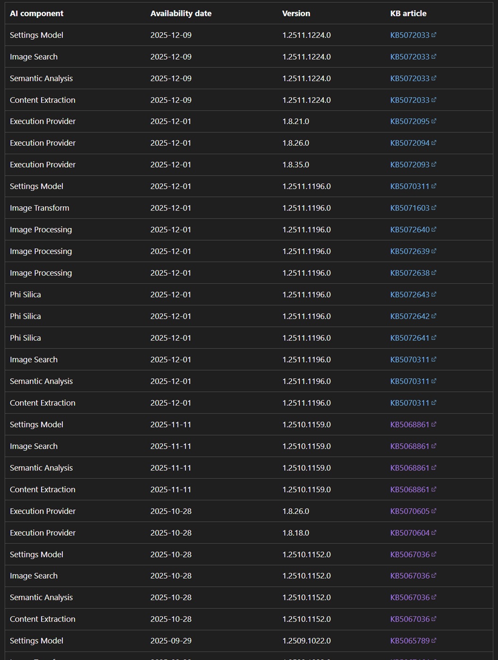Image resolution: width=498 pixels, height=660 pixels.
Task: Click the external-link icon next to KB5072094
Action: pyautogui.click(x=434, y=143)
